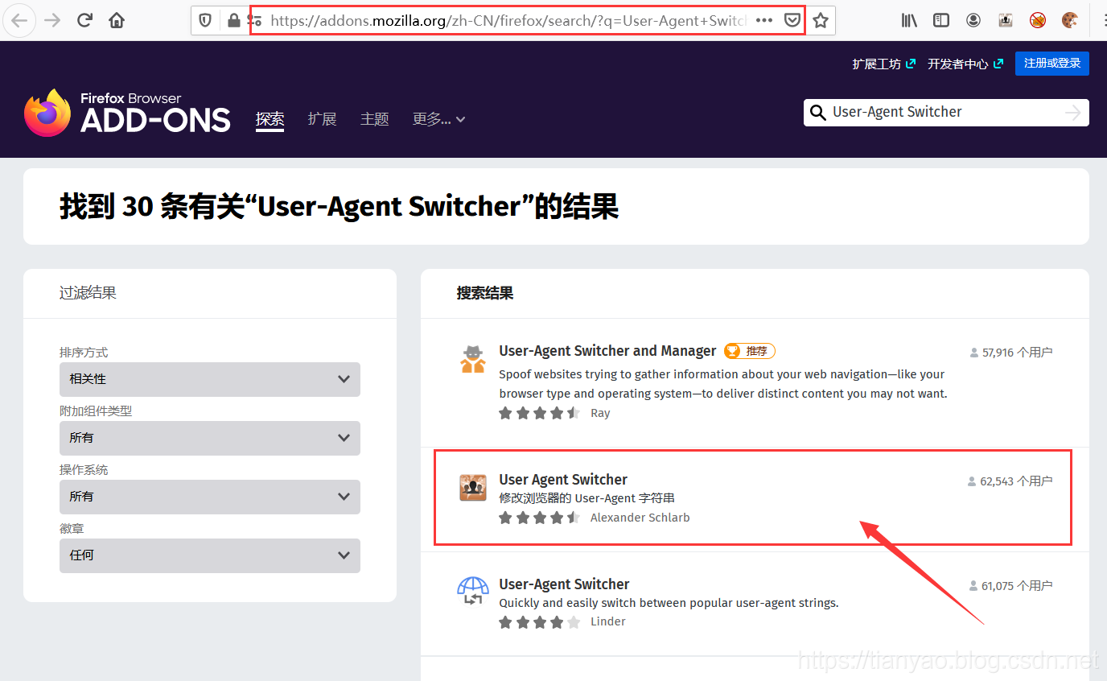Viewport: 1107px width, 681px height.
Task: Expand the 更多… navigation menu
Action: click(439, 119)
